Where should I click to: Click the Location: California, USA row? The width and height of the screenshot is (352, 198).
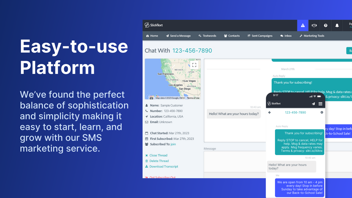pyautogui.click(x=164, y=117)
